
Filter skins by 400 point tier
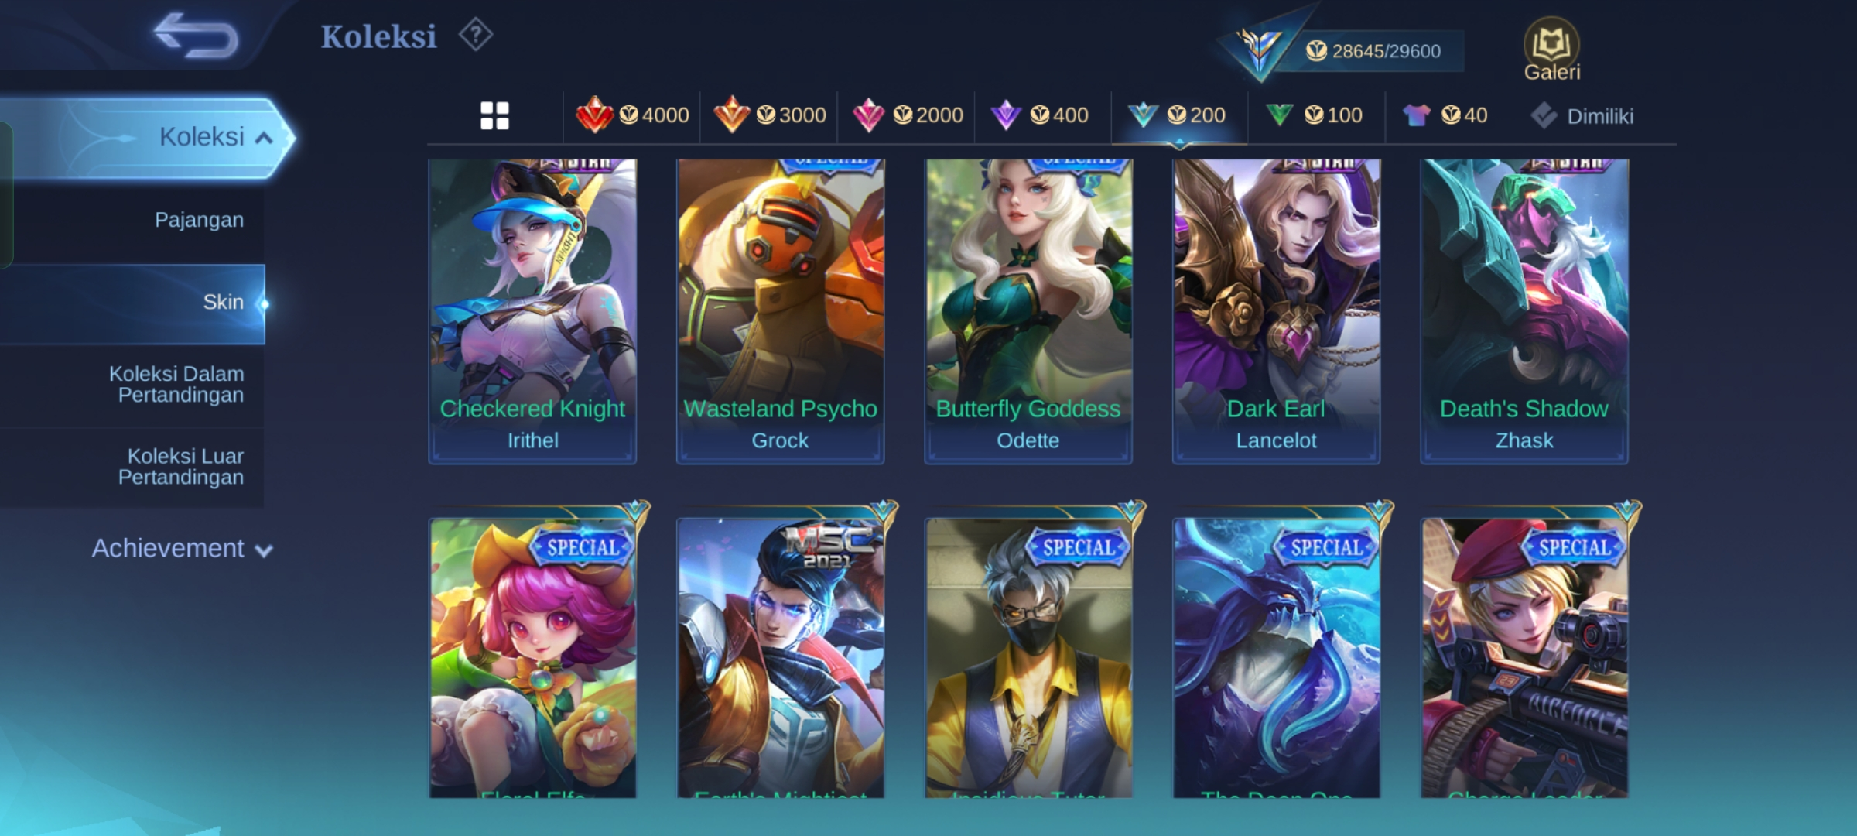point(1039,115)
